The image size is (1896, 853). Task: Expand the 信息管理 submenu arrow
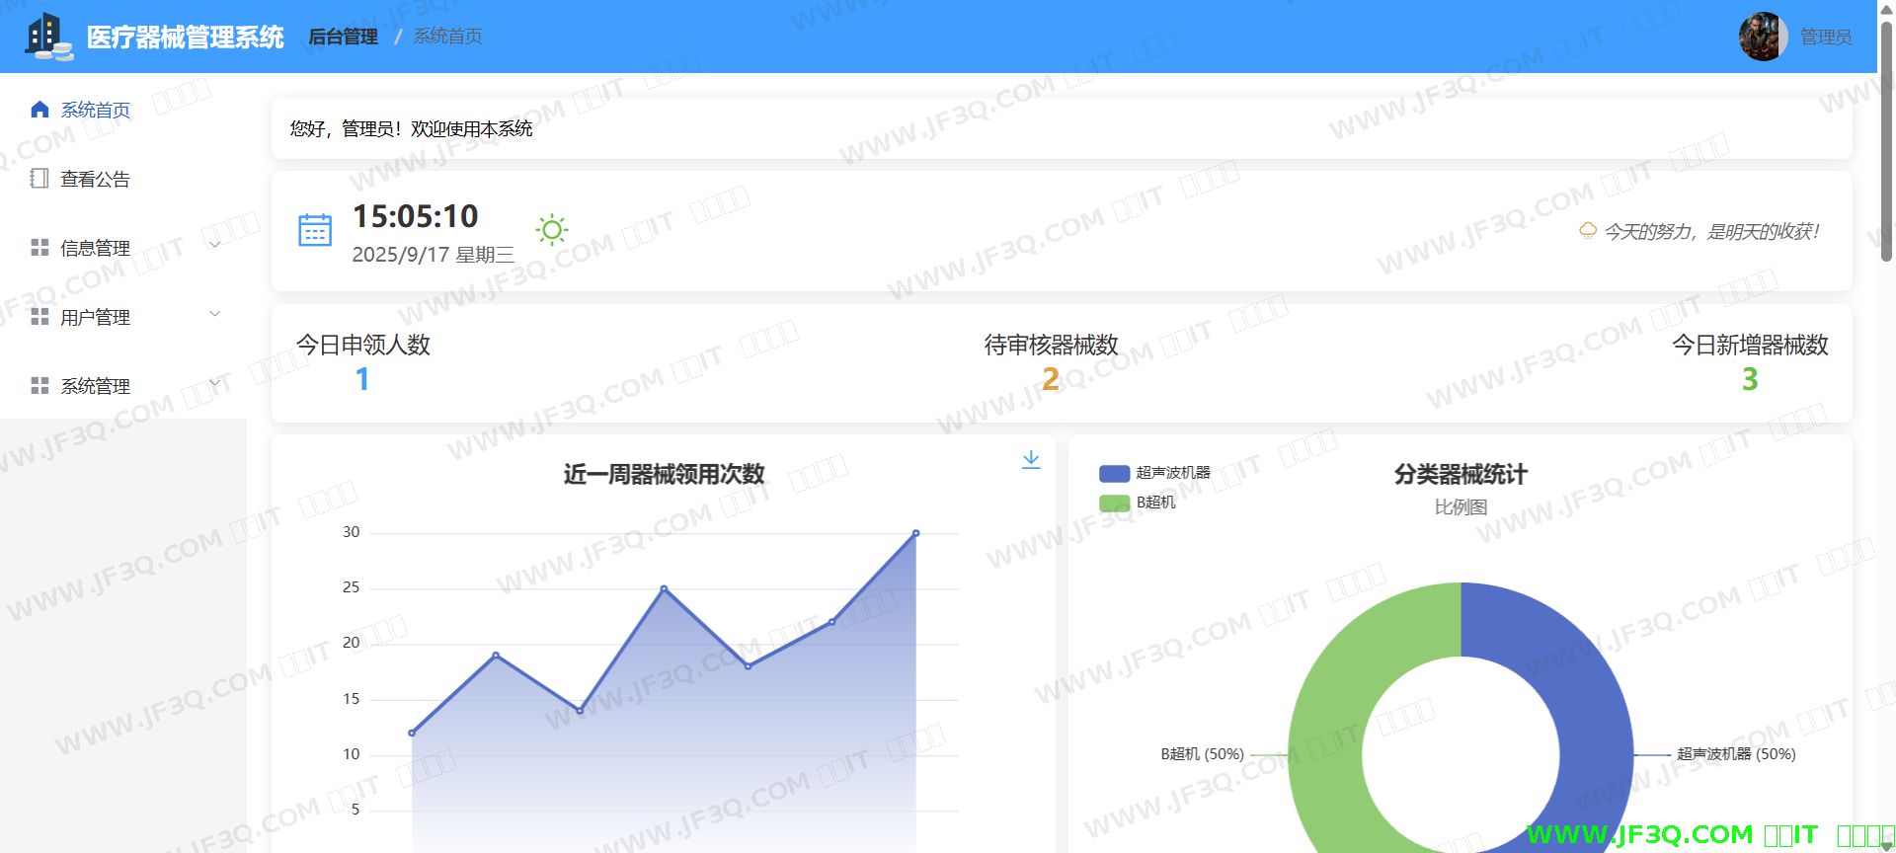click(x=215, y=246)
